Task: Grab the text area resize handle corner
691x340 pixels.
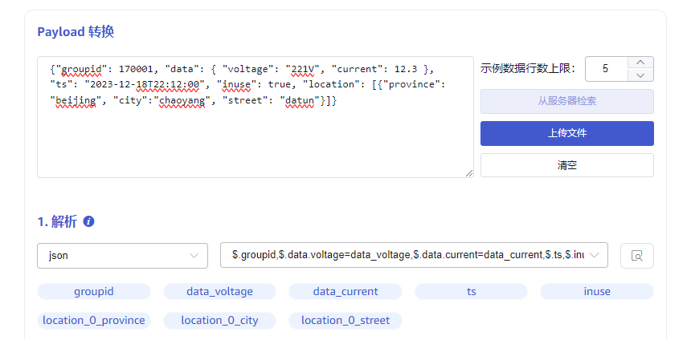Action: [x=469, y=173]
